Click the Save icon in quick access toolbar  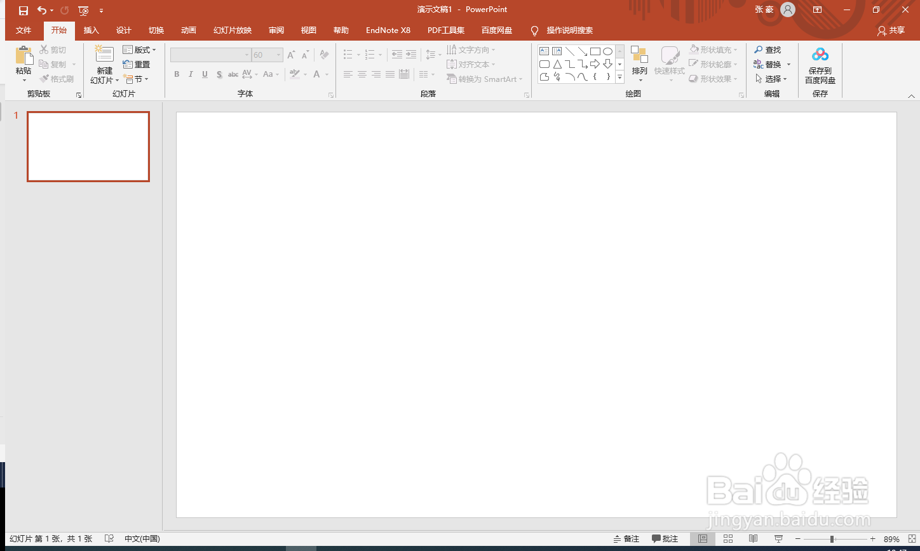click(x=24, y=10)
